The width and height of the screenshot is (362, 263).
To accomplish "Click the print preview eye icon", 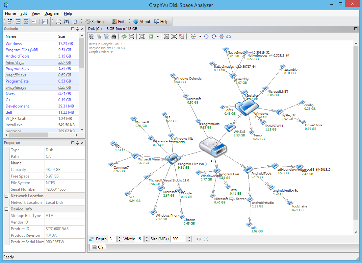I will (66, 22).
